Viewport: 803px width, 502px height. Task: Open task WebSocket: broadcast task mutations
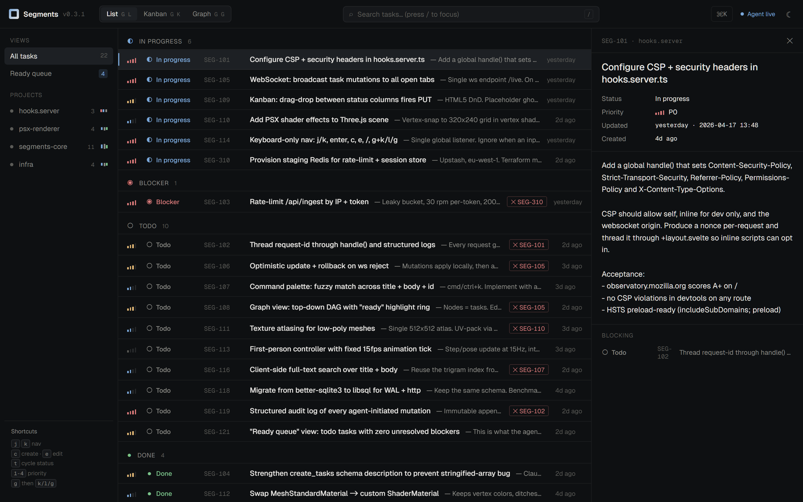pos(354,80)
